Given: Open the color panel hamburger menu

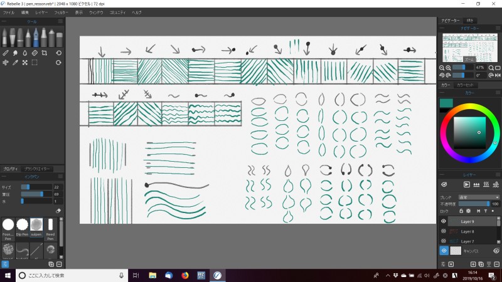Looking at the screenshot, I should pyautogui.click(x=498, y=93).
